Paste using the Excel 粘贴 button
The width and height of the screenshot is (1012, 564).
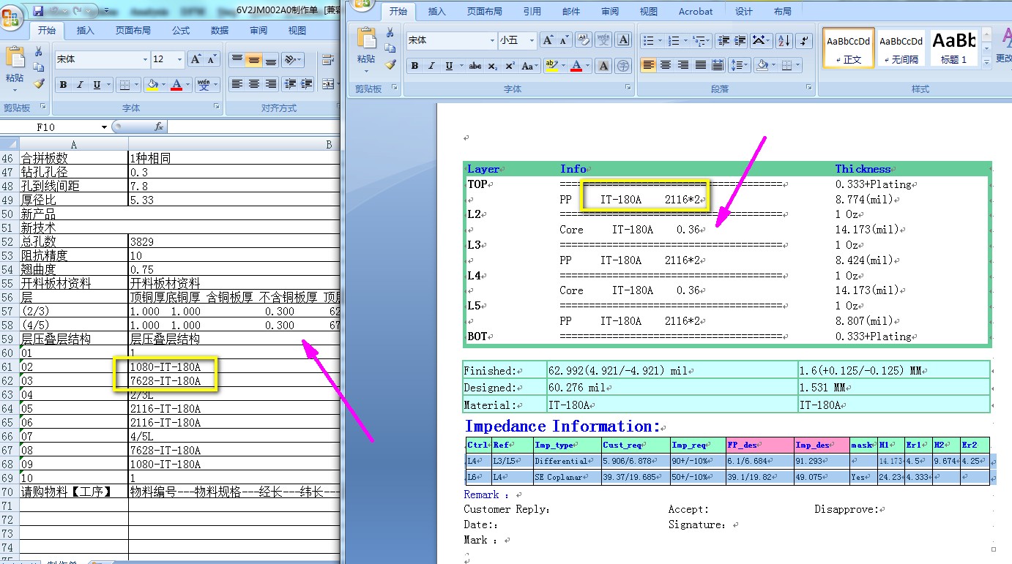coord(15,69)
